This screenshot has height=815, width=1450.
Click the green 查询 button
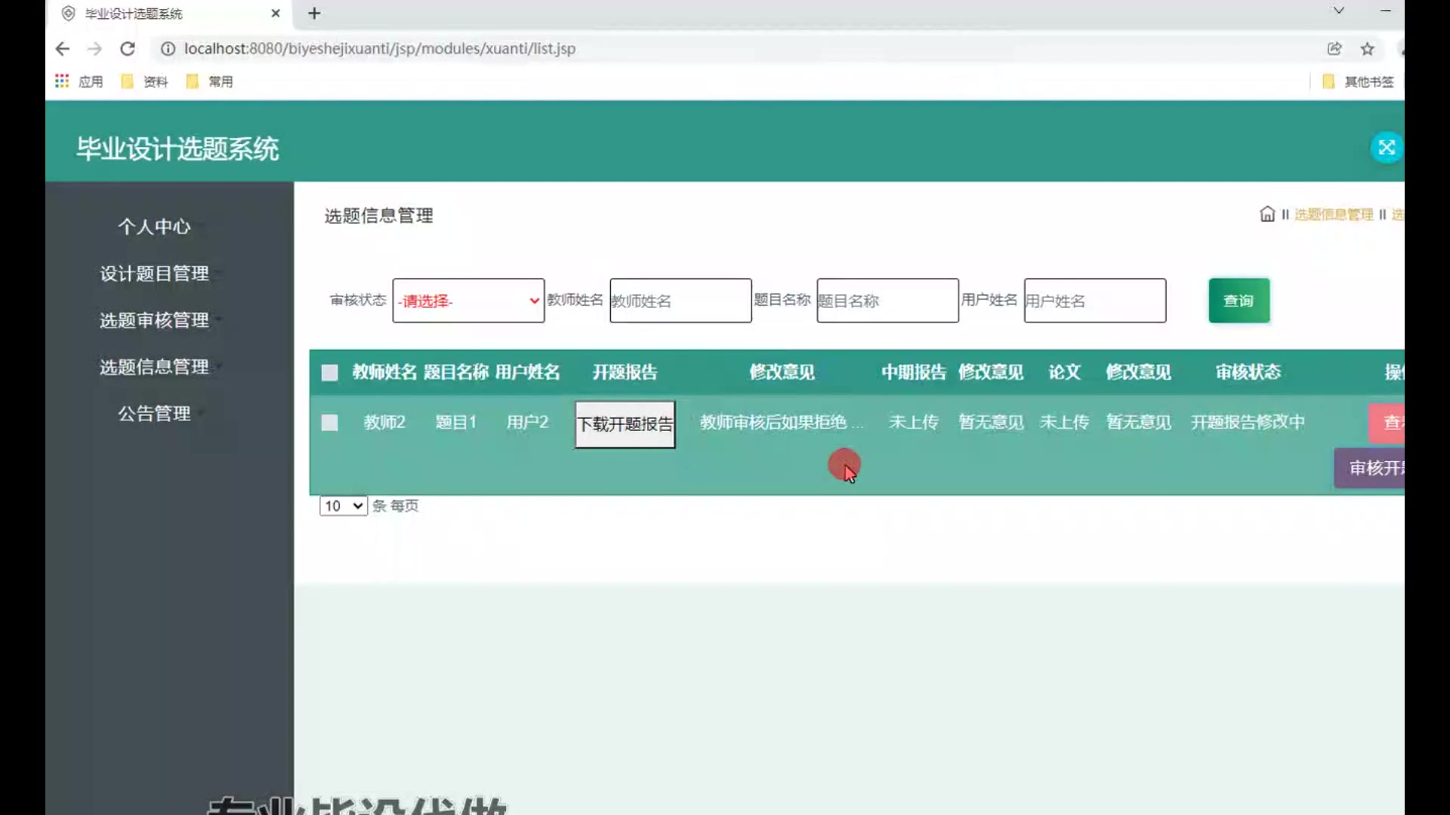pyautogui.click(x=1239, y=301)
